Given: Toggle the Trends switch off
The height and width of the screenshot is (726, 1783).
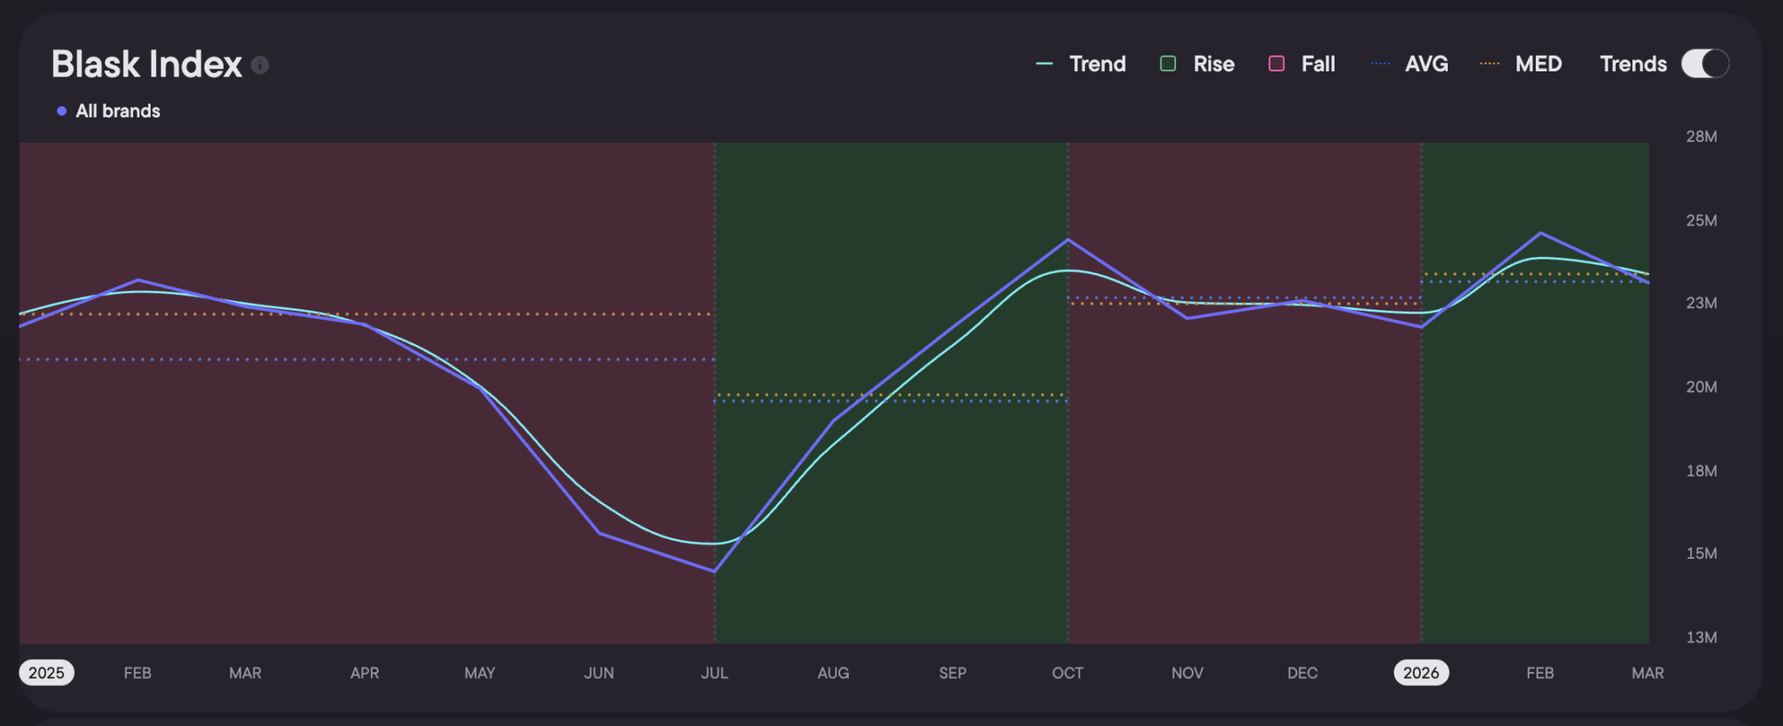Looking at the screenshot, I should [1705, 64].
